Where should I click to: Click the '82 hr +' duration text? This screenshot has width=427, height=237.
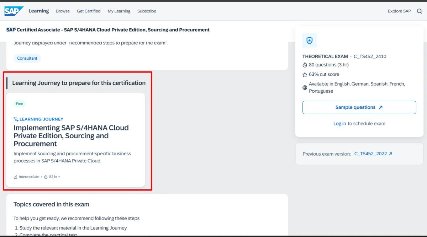(54, 177)
